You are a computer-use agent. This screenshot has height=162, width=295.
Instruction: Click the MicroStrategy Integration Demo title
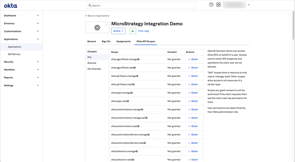(147, 24)
